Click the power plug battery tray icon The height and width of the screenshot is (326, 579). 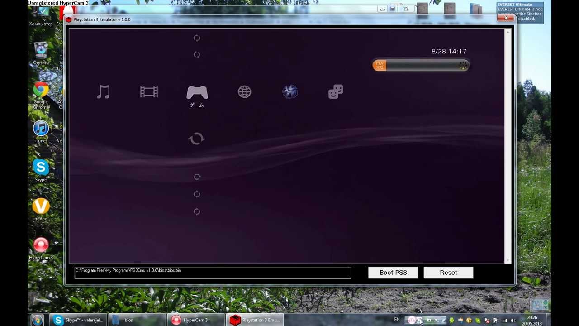(x=495, y=321)
